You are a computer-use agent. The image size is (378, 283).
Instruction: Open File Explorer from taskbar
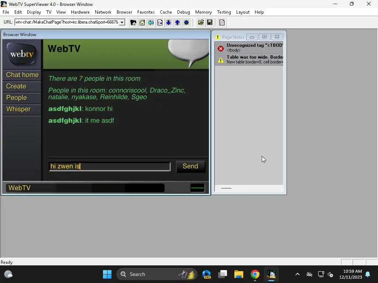239,274
